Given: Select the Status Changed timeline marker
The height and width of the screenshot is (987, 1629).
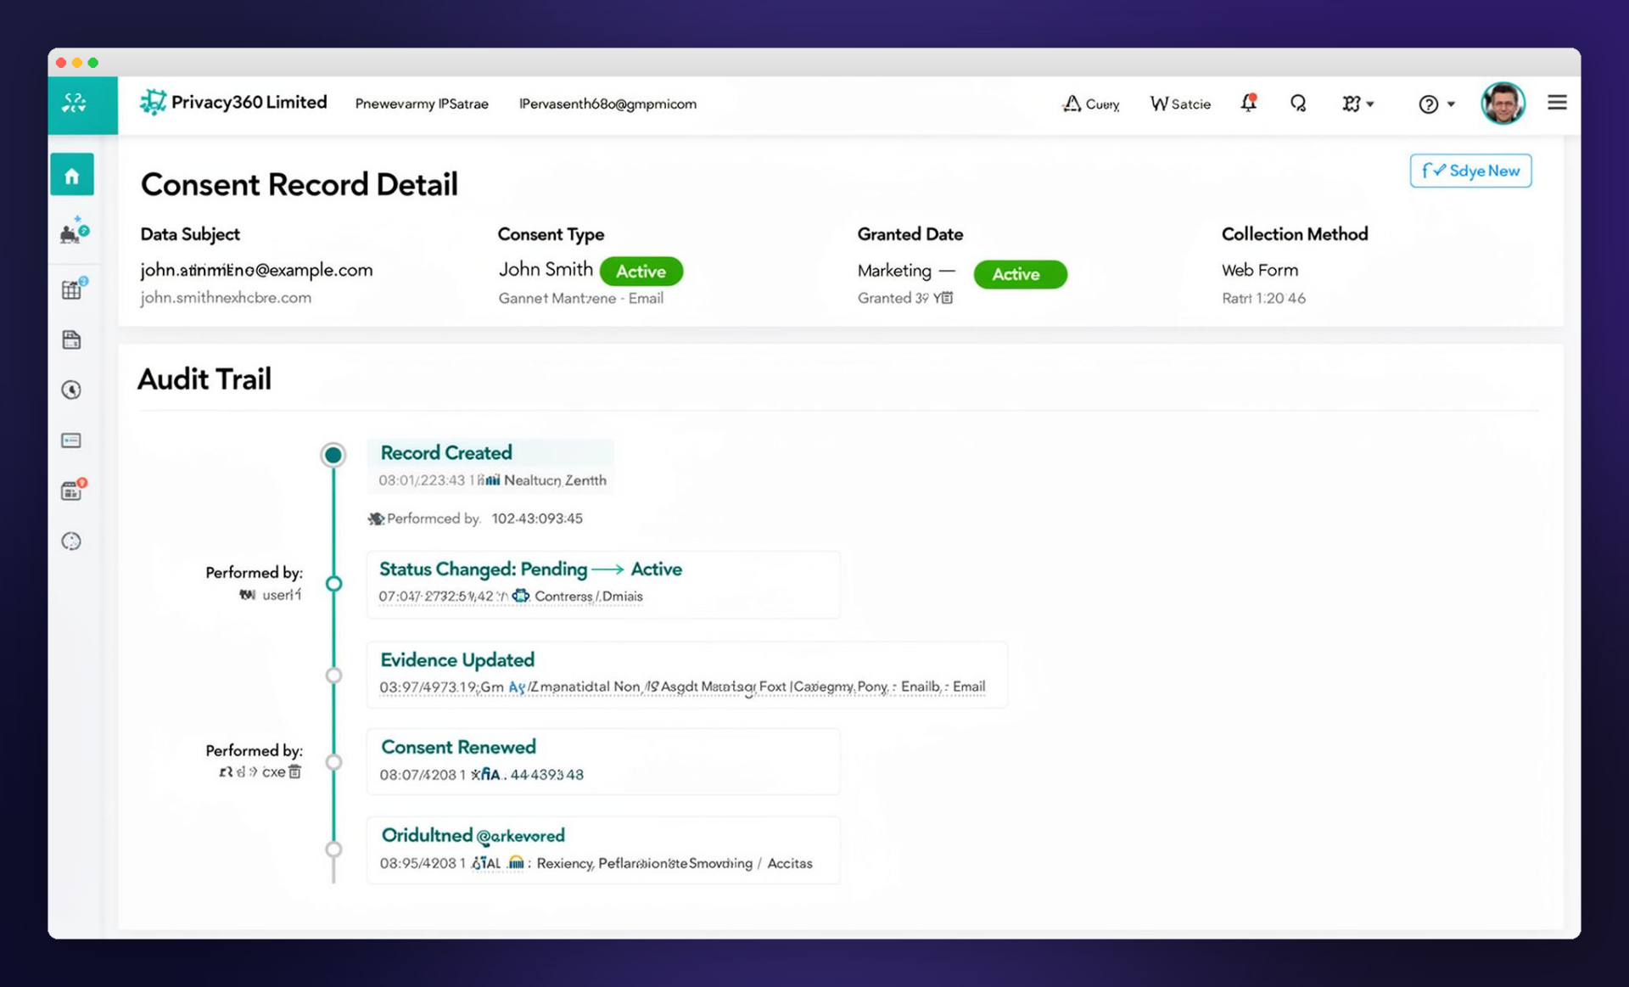Looking at the screenshot, I should (x=334, y=584).
